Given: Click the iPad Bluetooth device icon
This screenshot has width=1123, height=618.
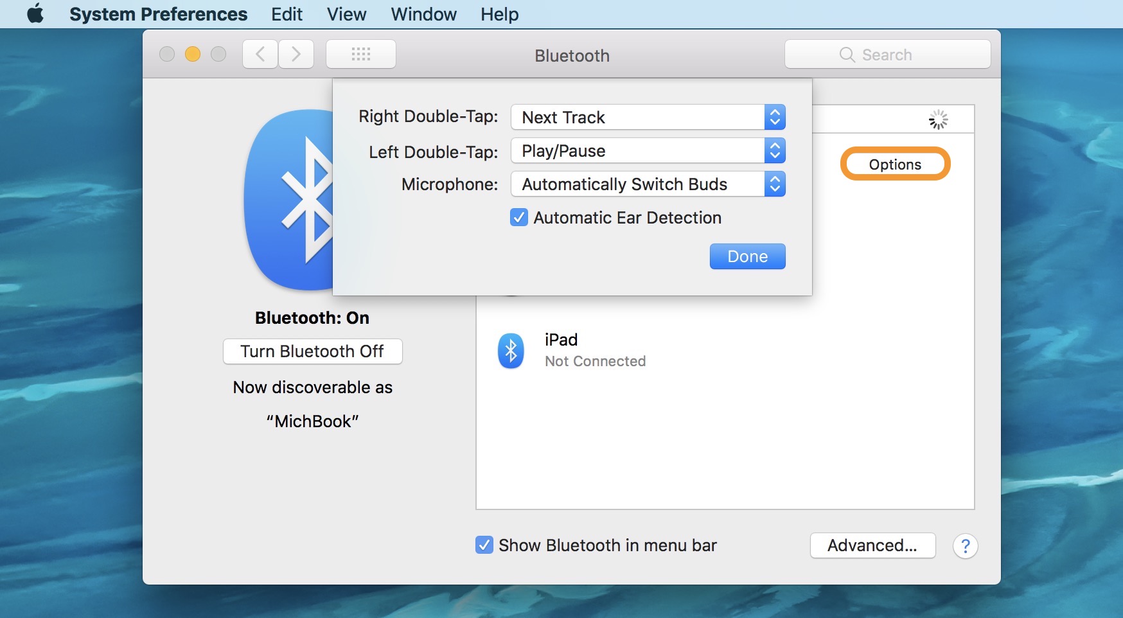Looking at the screenshot, I should point(511,351).
